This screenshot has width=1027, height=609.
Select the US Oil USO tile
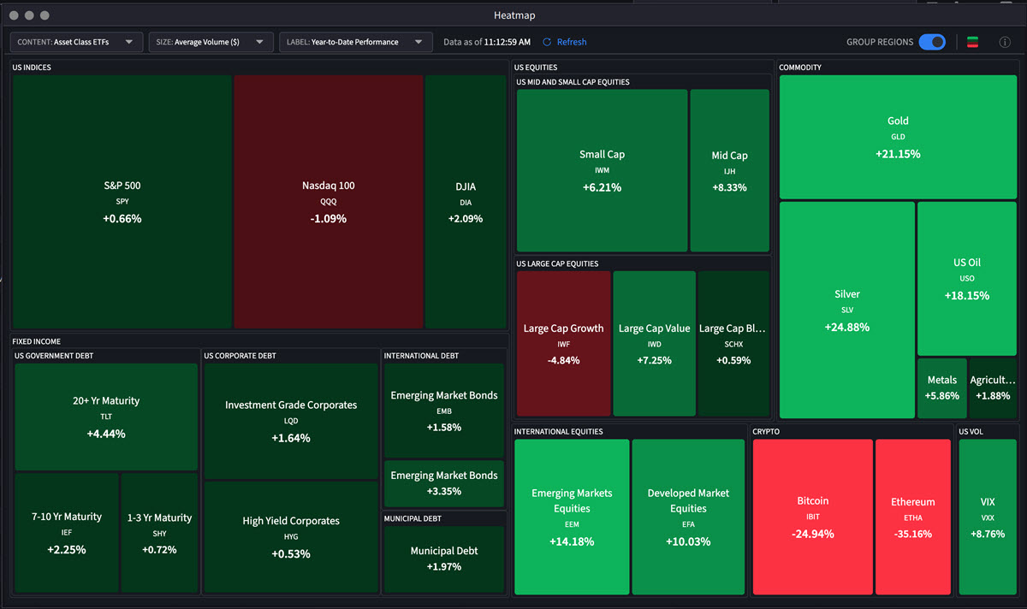click(966, 278)
